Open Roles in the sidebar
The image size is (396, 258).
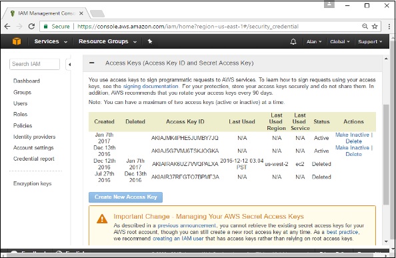20,114
